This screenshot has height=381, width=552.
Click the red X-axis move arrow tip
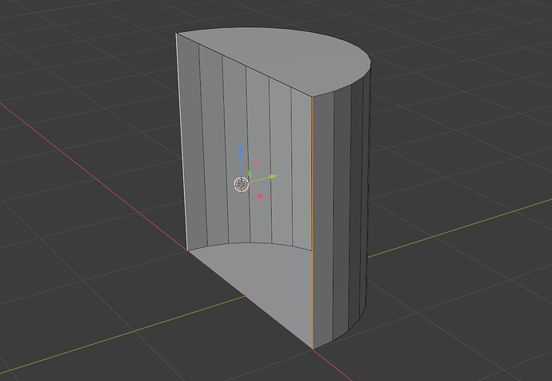tap(261, 196)
